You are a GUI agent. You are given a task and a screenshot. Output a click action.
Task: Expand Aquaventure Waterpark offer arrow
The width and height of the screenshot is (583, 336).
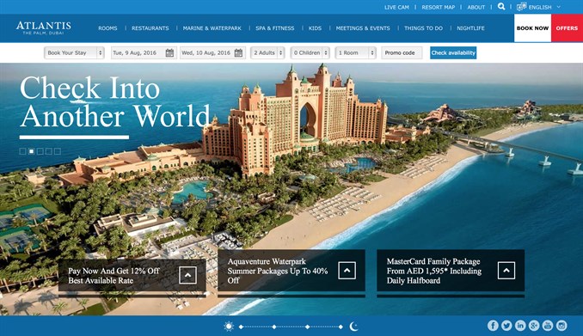pyautogui.click(x=347, y=271)
